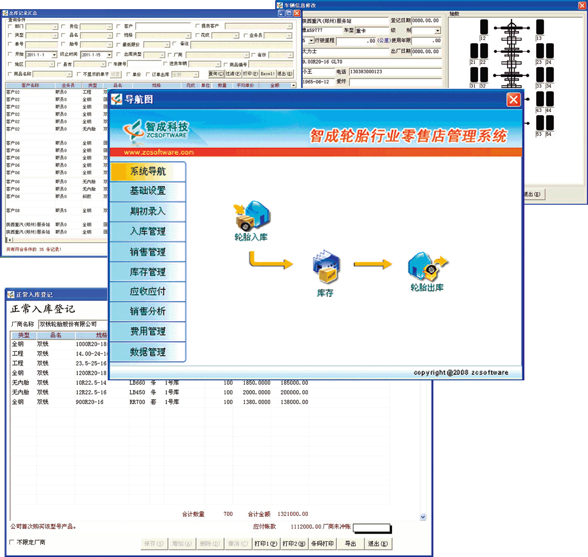Click the 出库记录汇总 window title icon
The image size is (588, 557).
click(5, 13)
